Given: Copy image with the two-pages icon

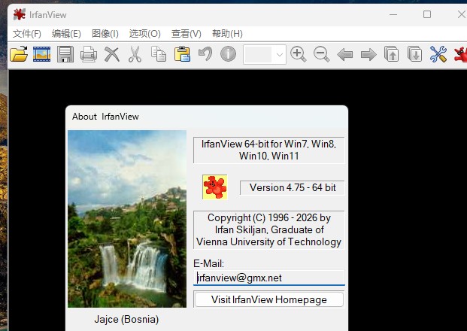Looking at the screenshot, I should (159, 54).
